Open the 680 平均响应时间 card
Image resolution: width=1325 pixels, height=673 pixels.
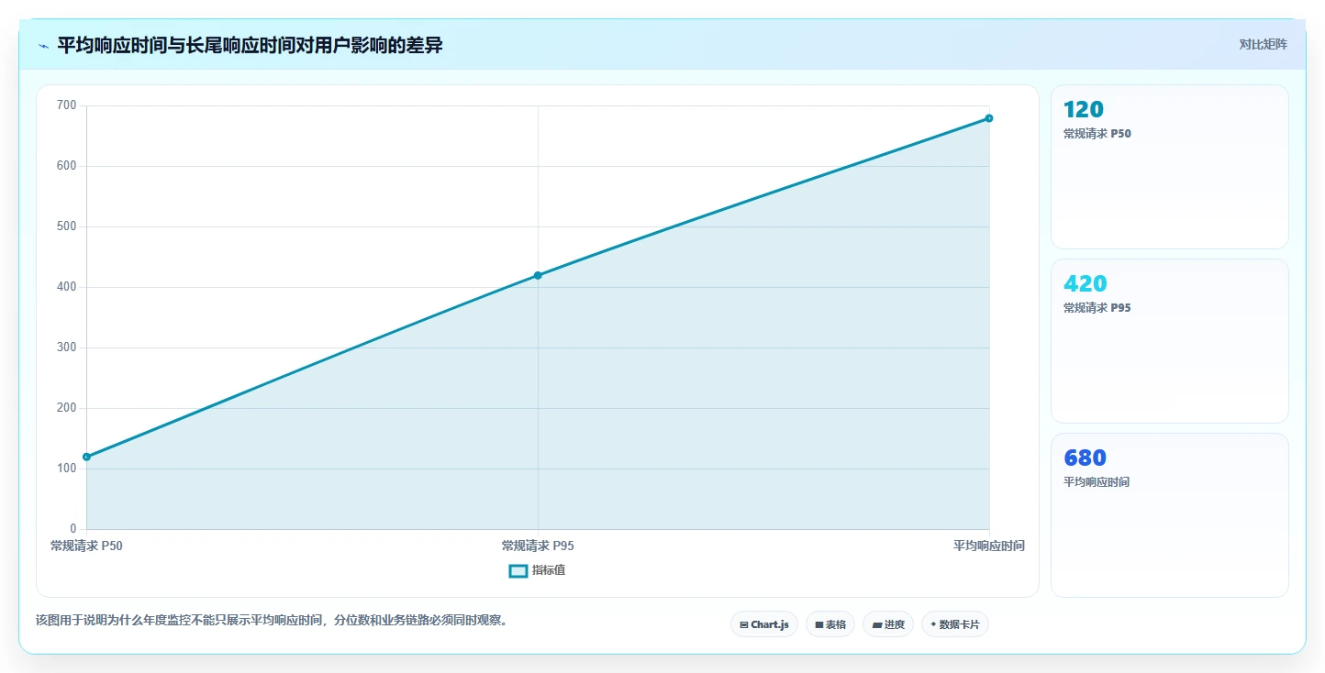[1170, 515]
